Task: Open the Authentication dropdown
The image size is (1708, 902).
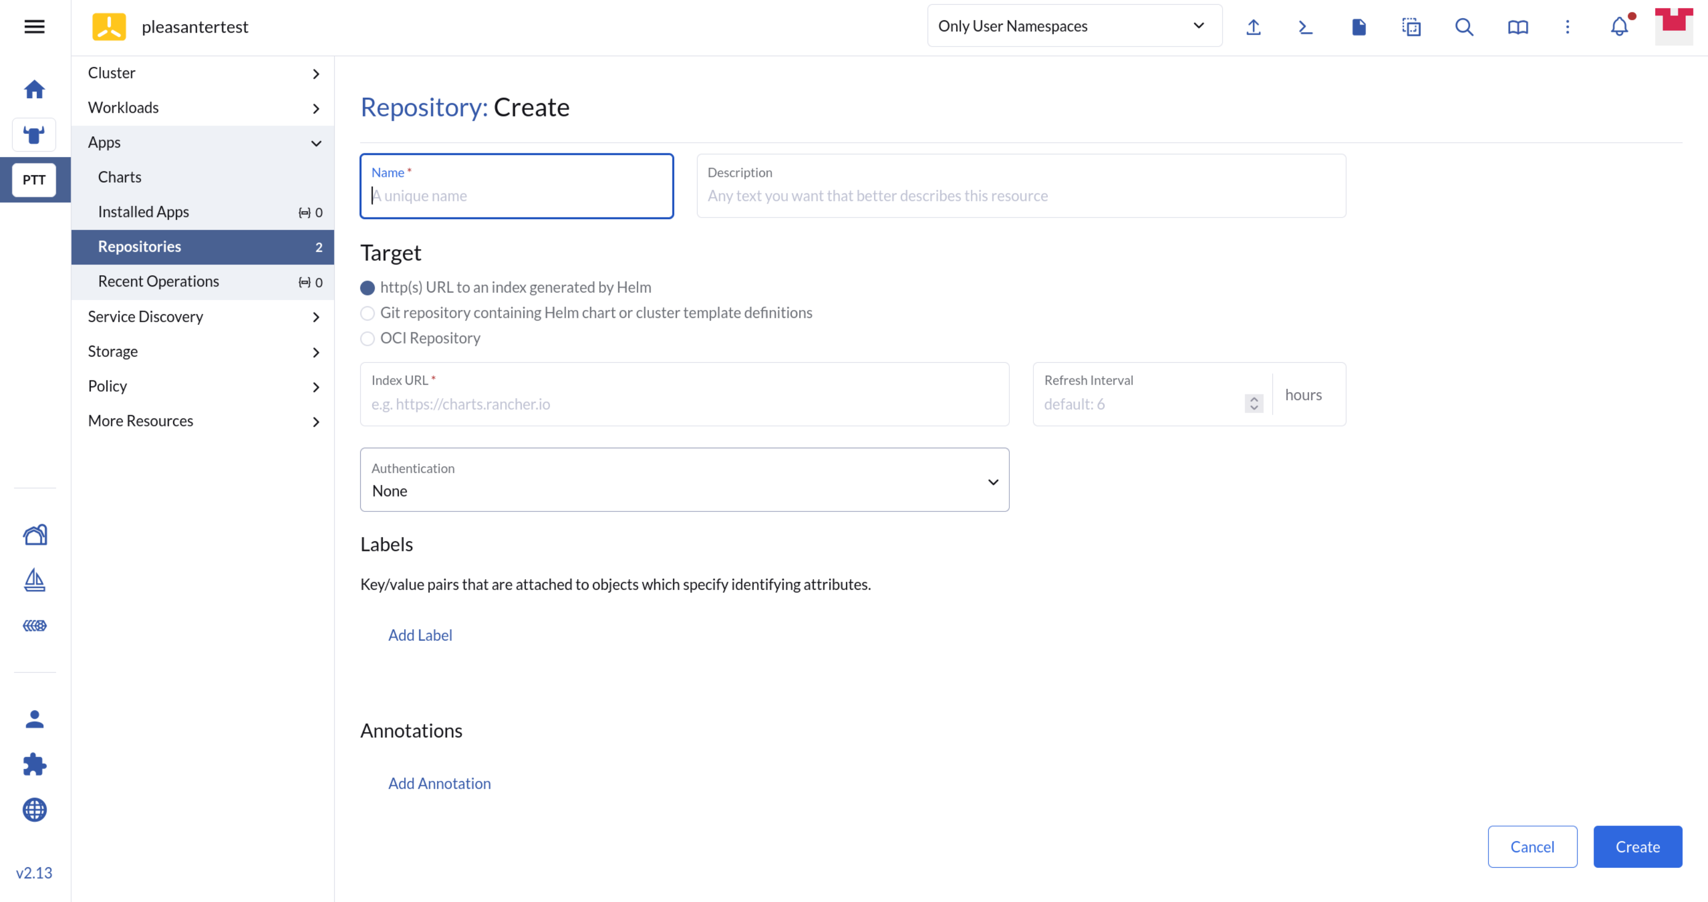Action: (684, 480)
